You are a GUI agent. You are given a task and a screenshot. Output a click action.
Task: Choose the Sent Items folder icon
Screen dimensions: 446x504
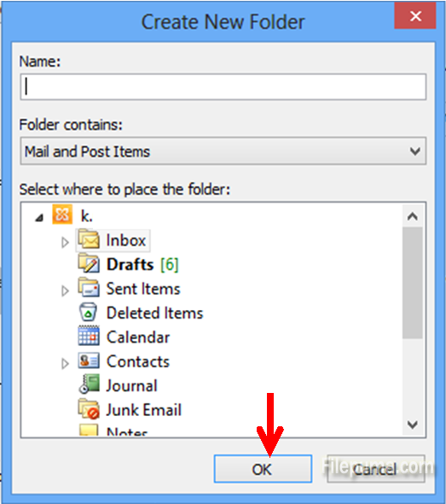click(x=89, y=289)
